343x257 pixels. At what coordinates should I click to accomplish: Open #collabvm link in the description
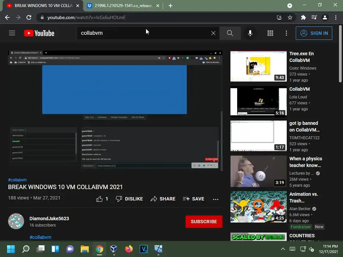pyautogui.click(x=41, y=237)
